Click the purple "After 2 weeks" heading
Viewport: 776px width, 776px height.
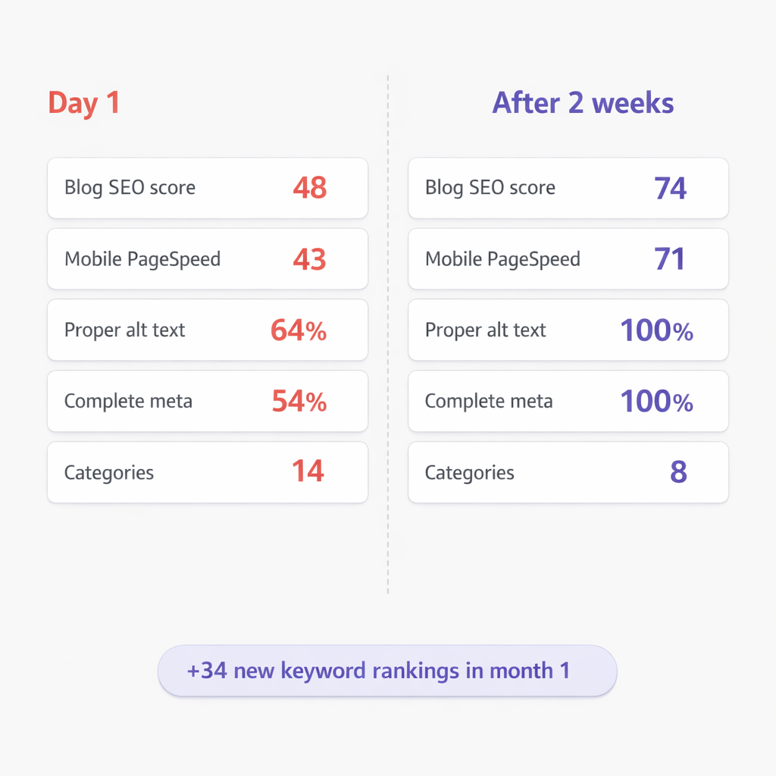(x=583, y=103)
